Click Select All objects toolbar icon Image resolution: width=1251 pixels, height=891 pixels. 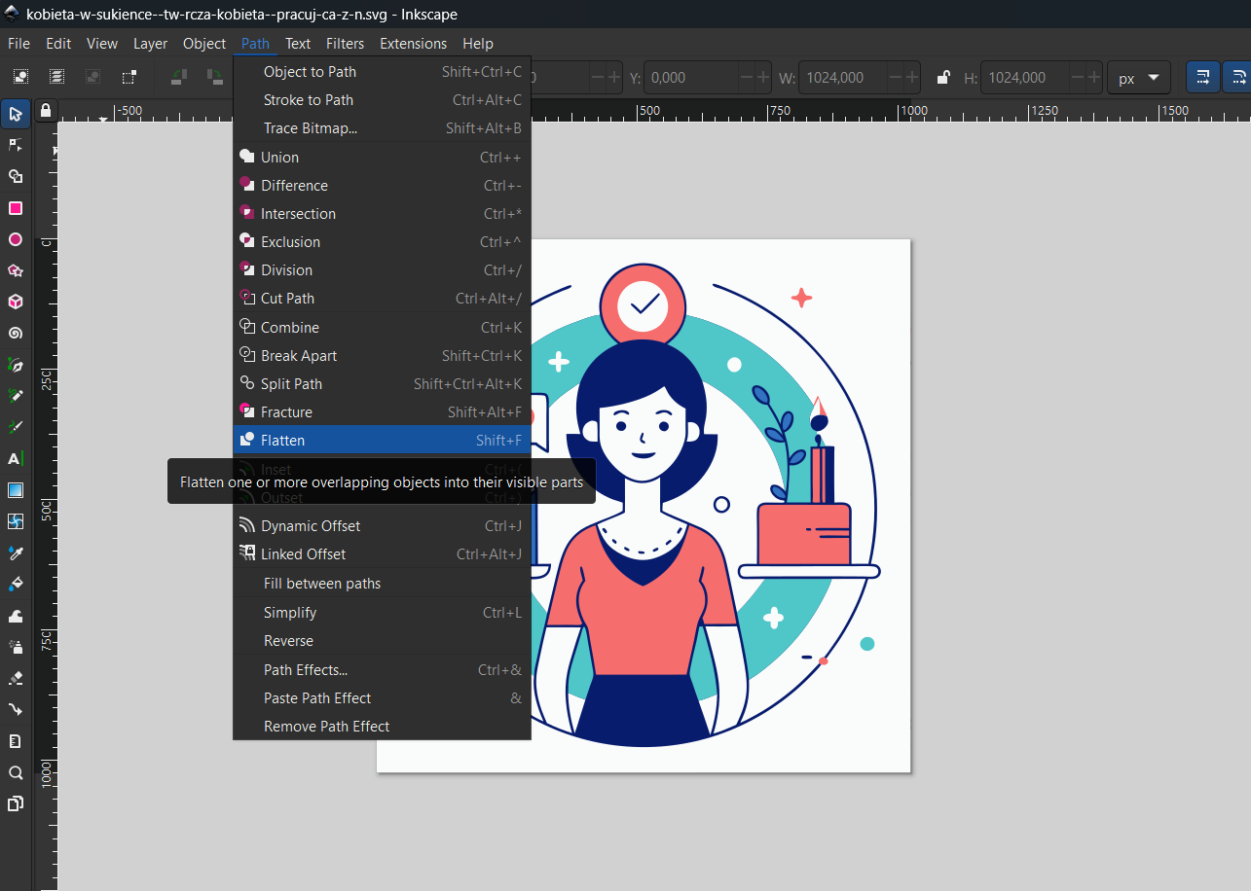click(x=21, y=77)
